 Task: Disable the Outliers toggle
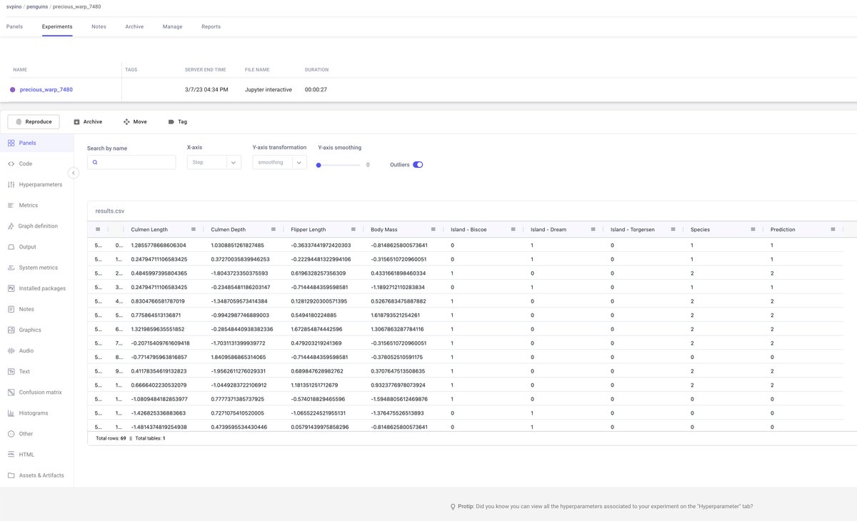tap(415, 163)
